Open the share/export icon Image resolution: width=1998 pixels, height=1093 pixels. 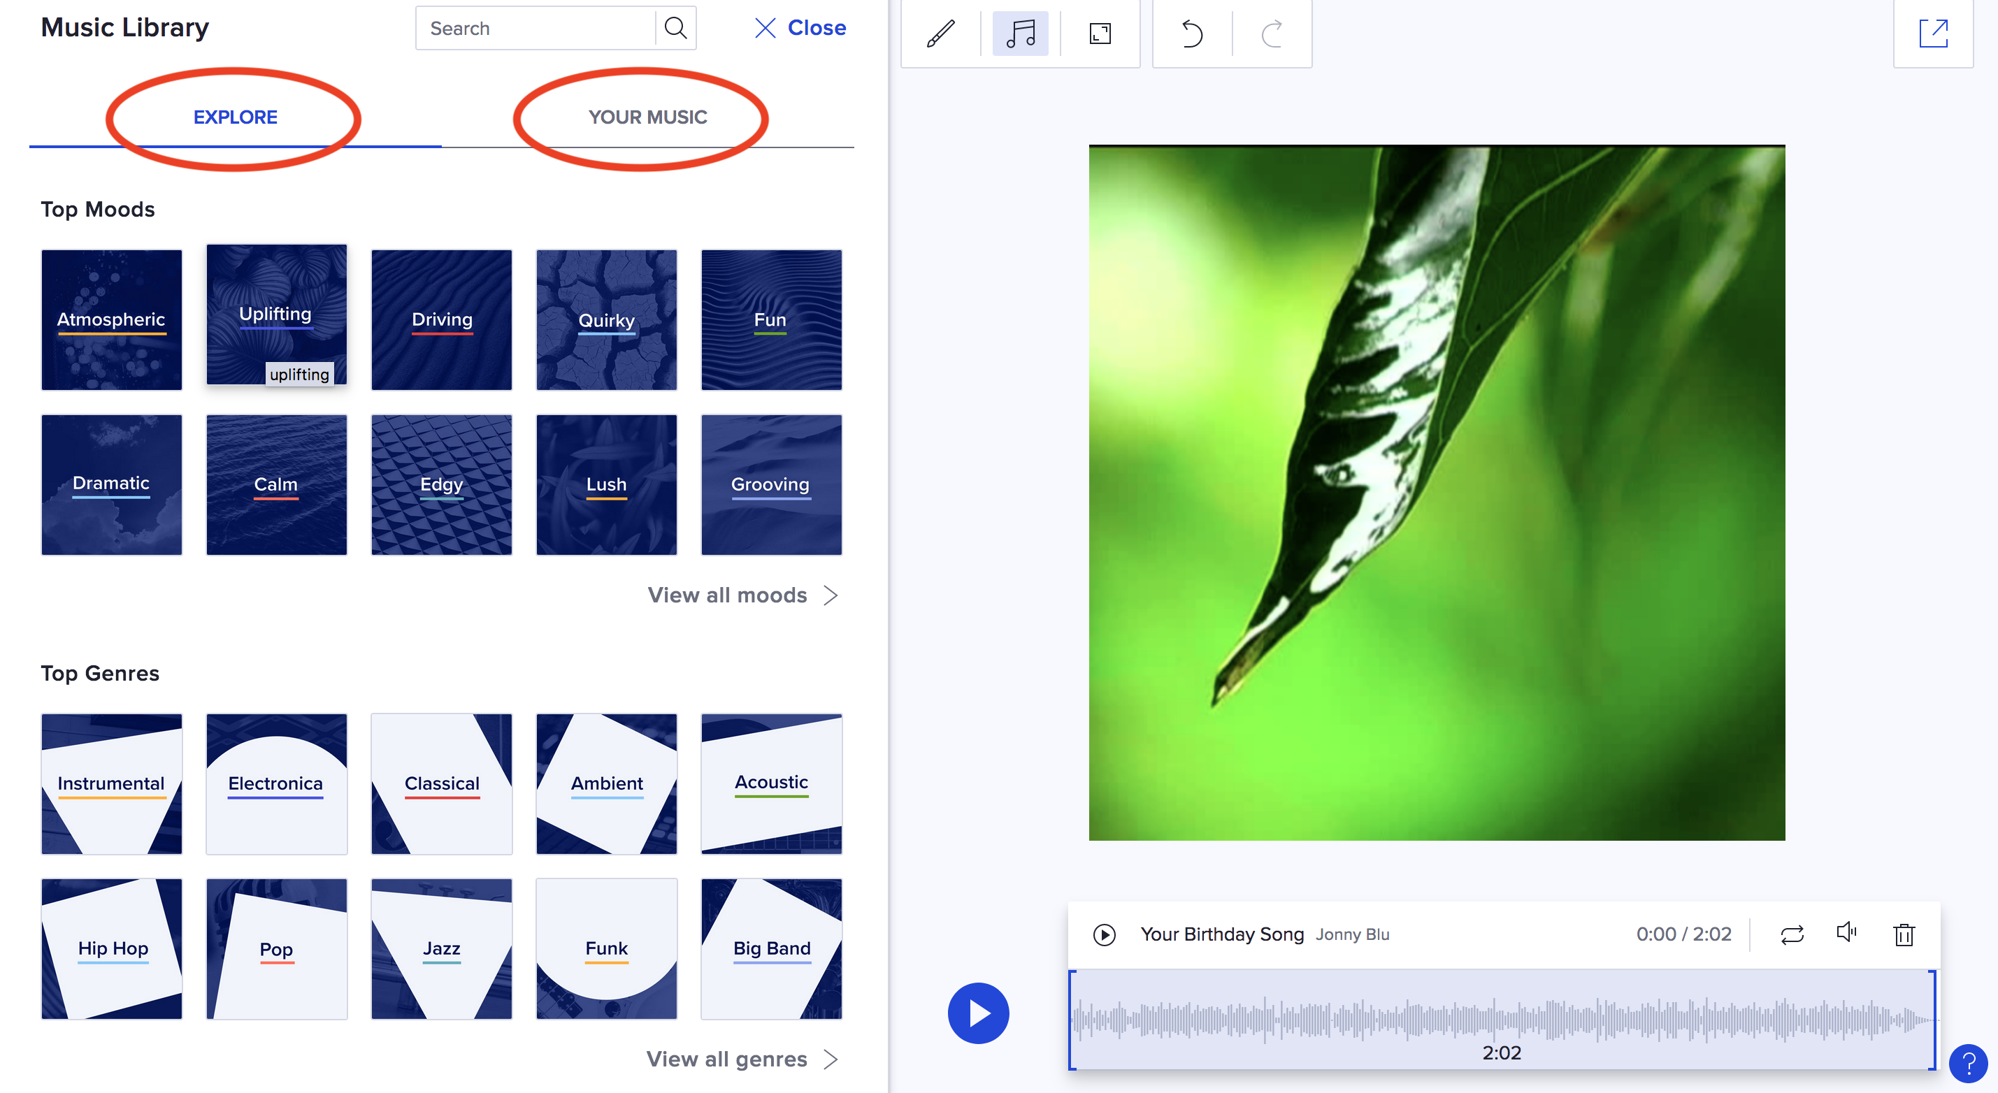pos(1934,34)
